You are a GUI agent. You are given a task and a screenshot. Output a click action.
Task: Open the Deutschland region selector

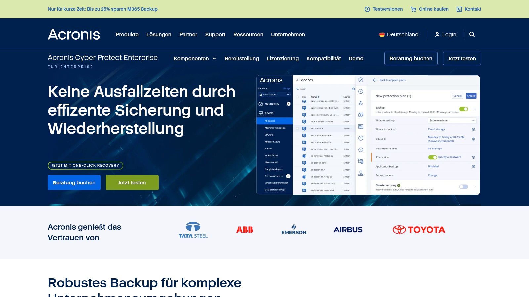(399, 34)
